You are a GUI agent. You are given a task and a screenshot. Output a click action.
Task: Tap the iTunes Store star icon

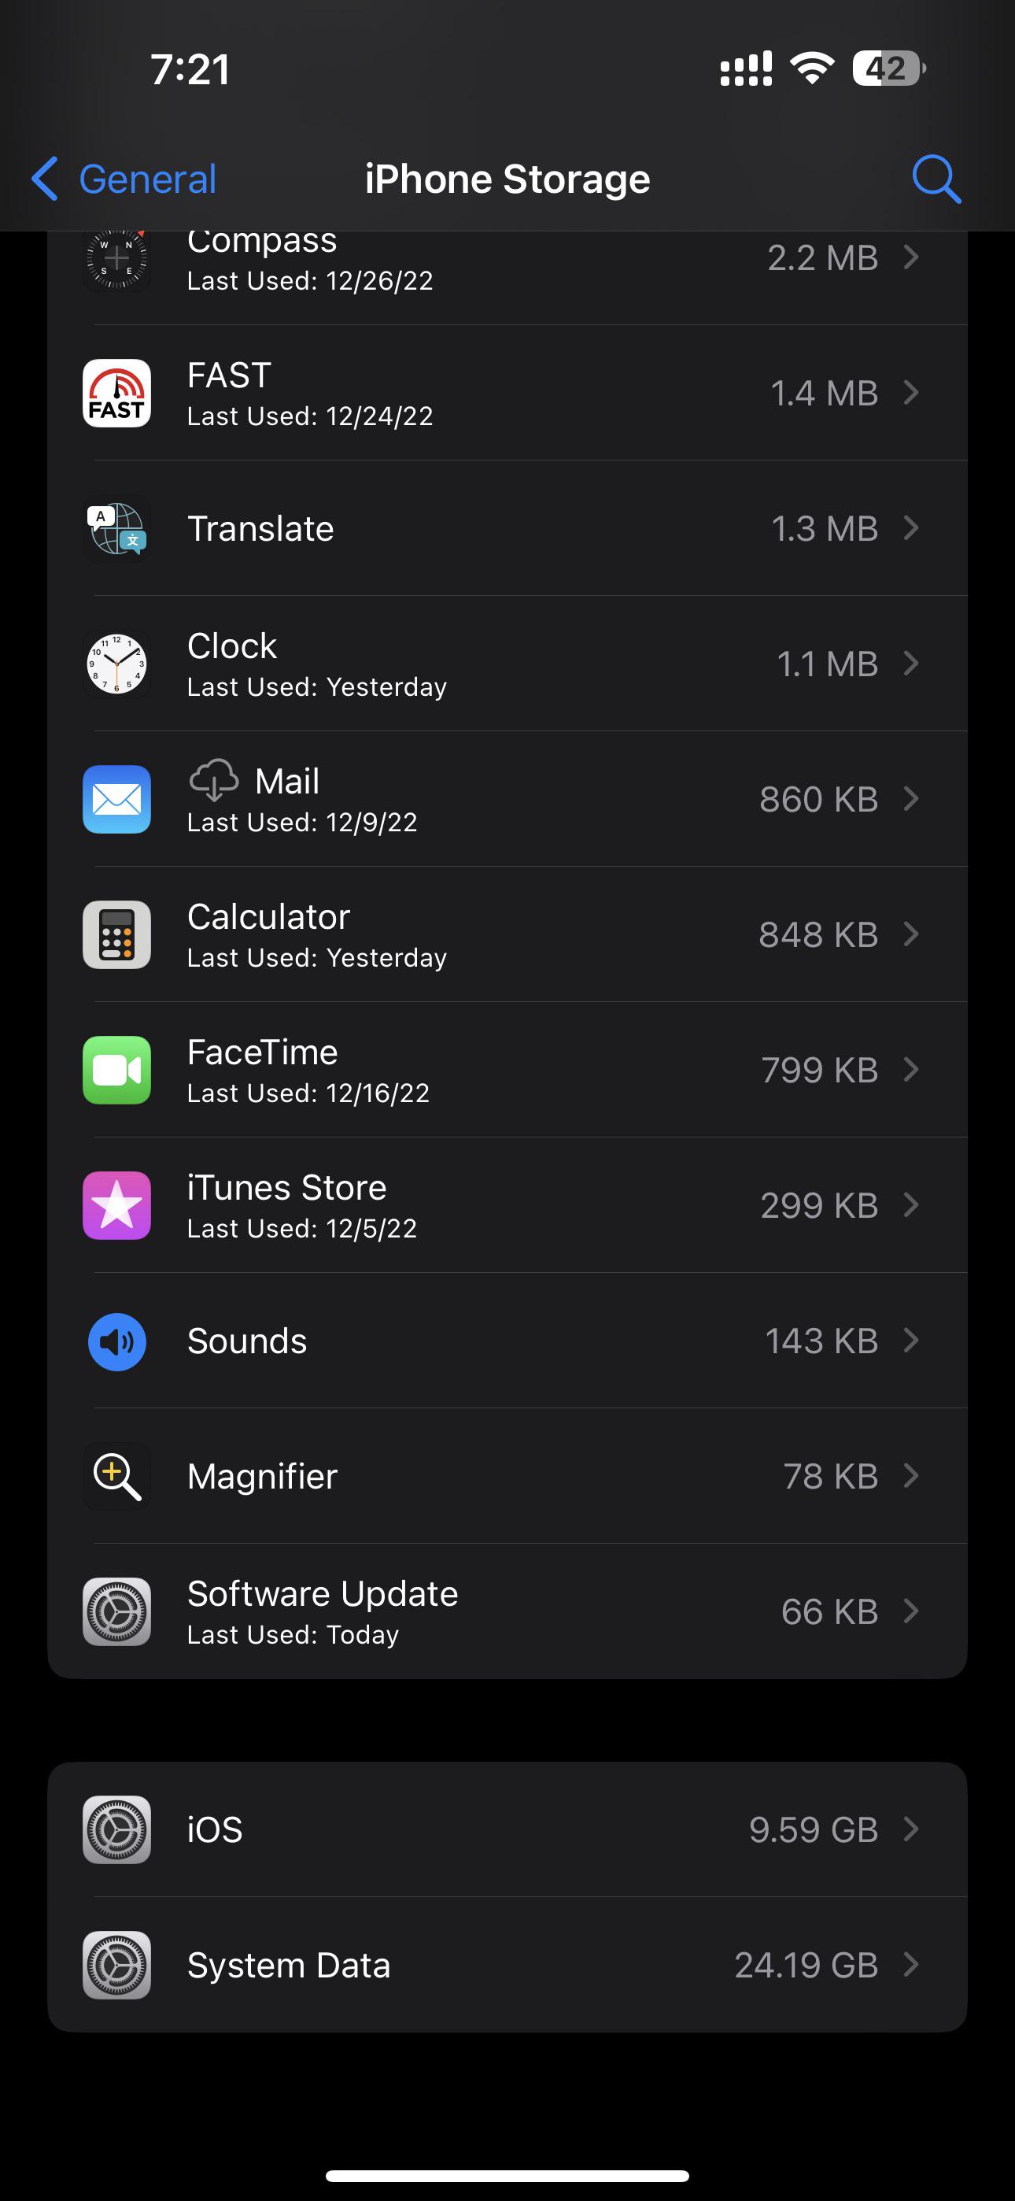pos(117,1206)
